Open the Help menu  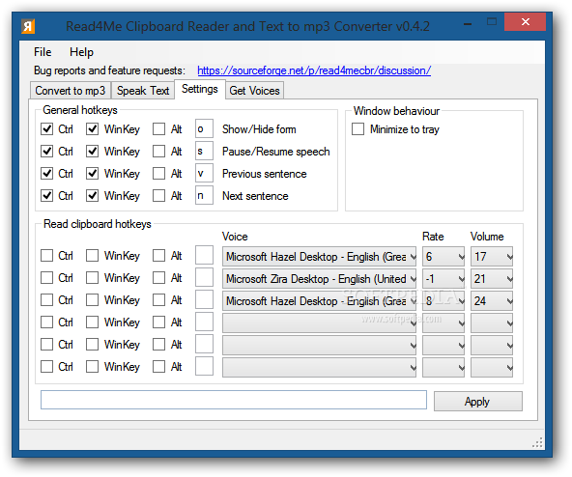[x=81, y=52]
